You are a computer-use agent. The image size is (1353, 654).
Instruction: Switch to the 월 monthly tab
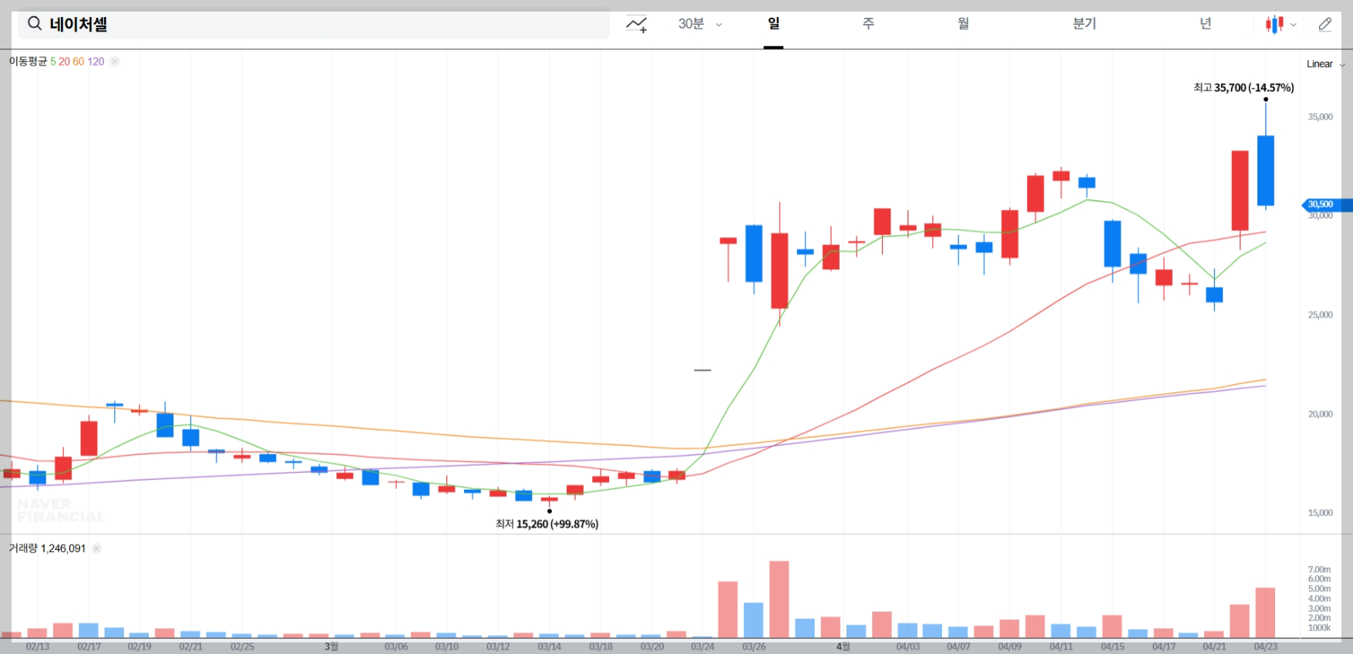point(964,24)
